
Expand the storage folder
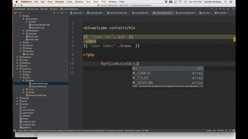[17, 98]
